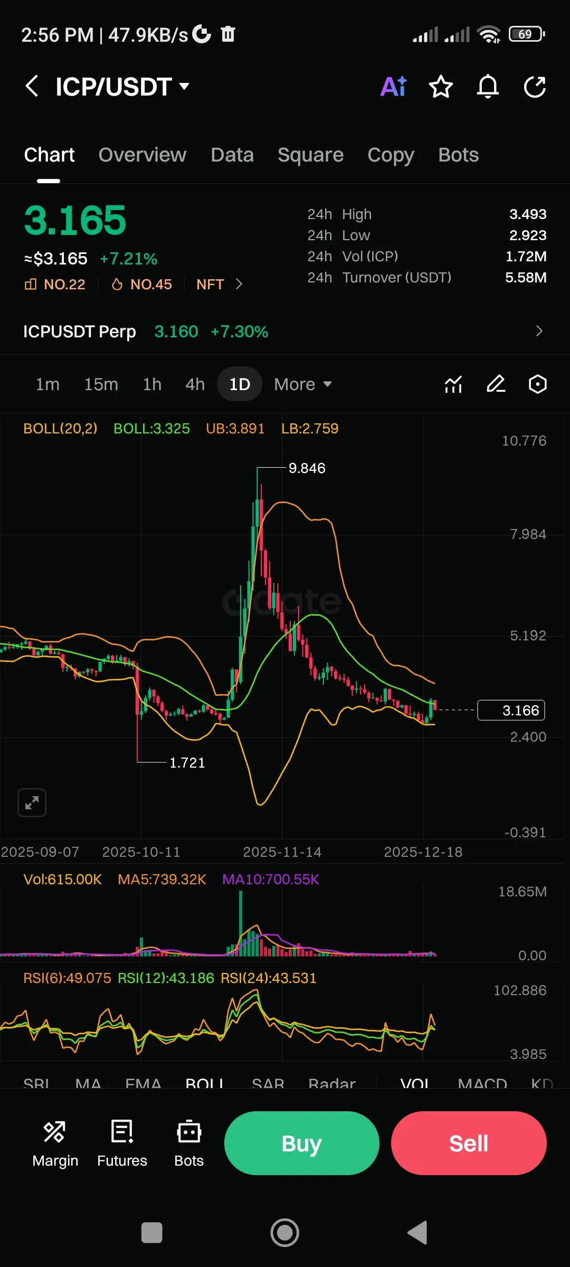Select the 1m timeframe
This screenshot has width=570, height=1267.
[x=47, y=384]
